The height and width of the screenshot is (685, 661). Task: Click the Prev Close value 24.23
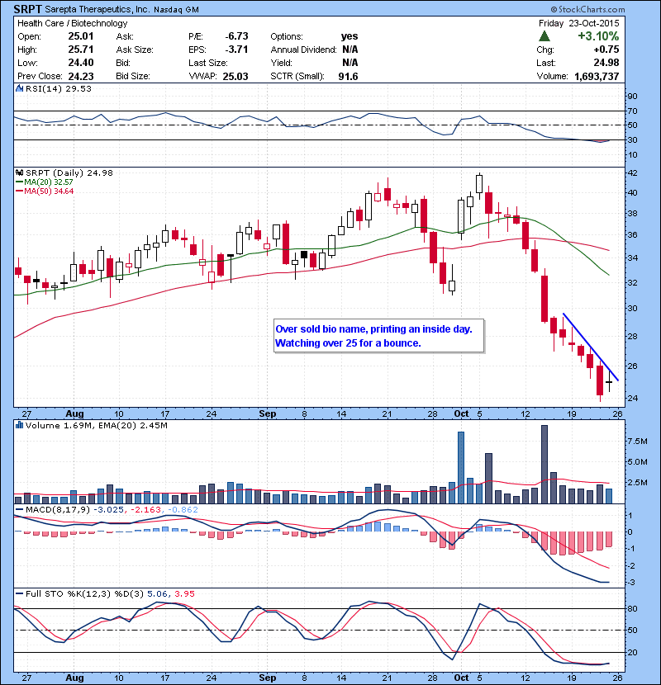[81, 76]
